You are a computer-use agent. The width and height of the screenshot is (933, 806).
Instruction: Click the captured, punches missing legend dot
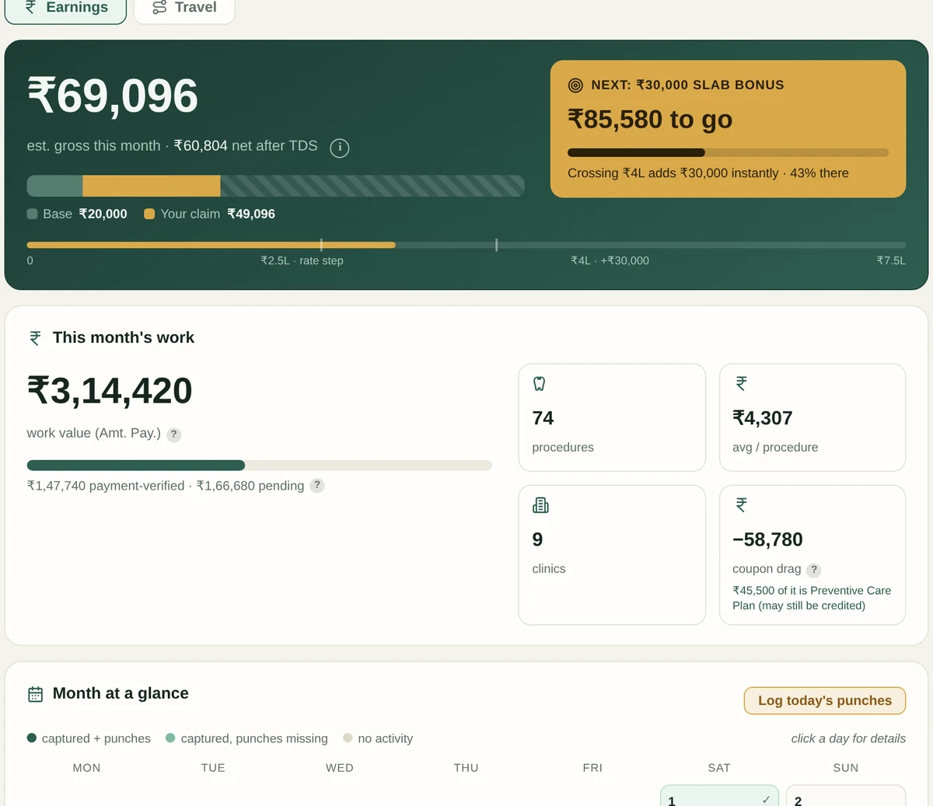click(170, 738)
